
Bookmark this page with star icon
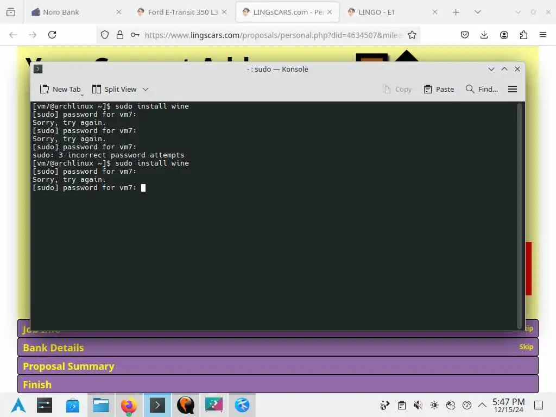tap(412, 35)
